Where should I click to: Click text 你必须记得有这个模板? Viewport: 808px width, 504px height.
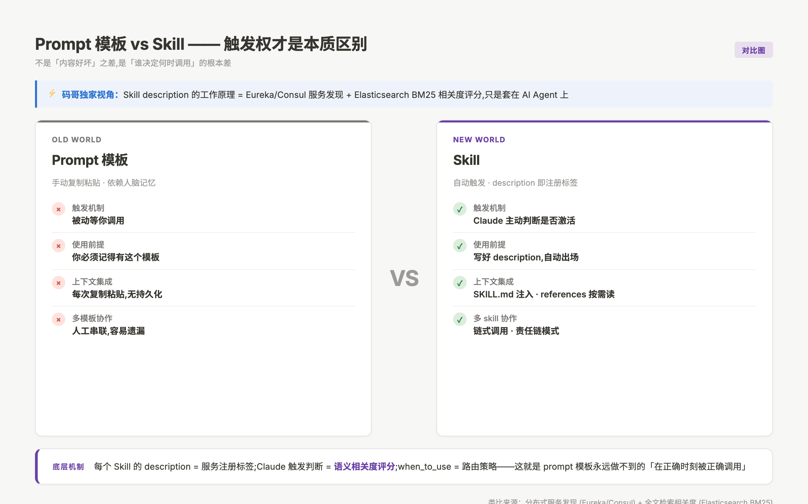click(x=116, y=257)
